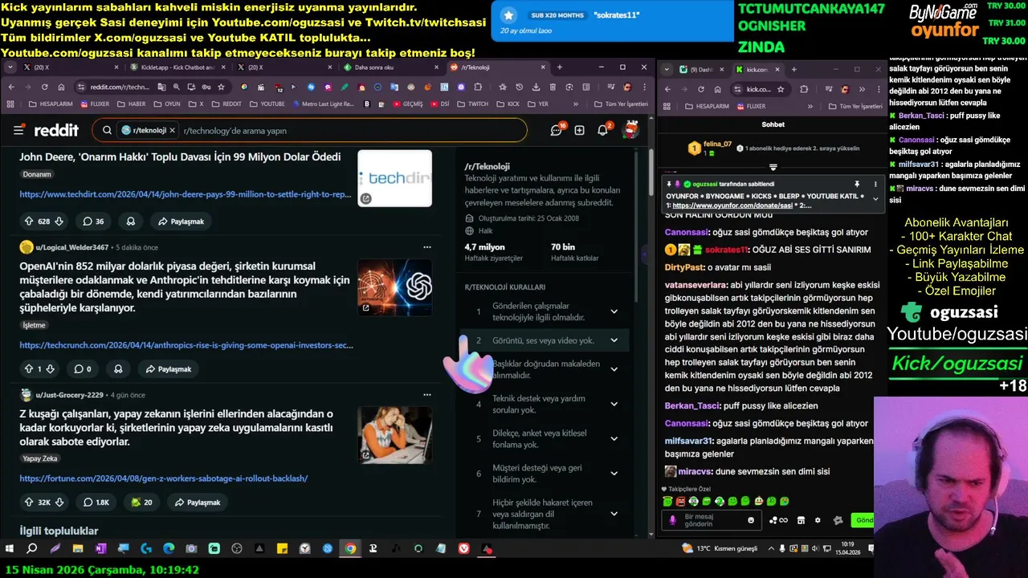Open Metro Last Light bookmark
1028x578 pixels.
pos(323,104)
